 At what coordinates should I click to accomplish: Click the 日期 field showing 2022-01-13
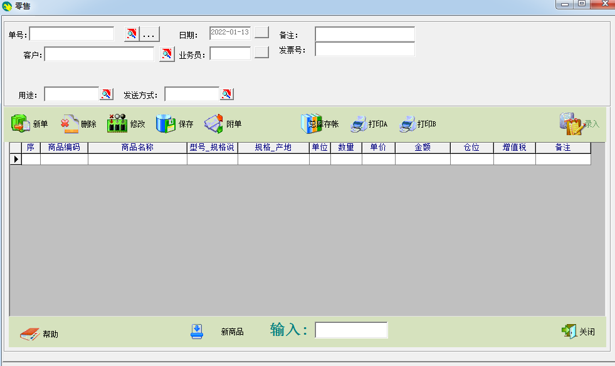coord(230,33)
